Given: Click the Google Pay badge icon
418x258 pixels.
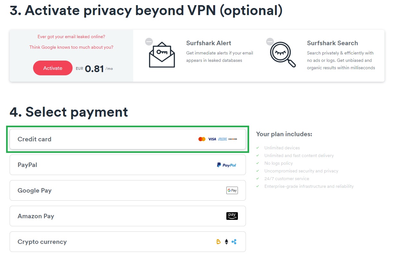Looking at the screenshot, I should (x=232, y=190).
